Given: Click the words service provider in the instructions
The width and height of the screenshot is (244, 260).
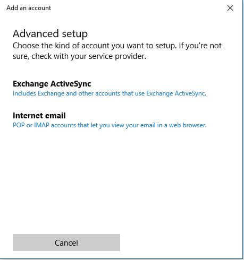Looking at the screenshot, I should click(x=117, y=56).
